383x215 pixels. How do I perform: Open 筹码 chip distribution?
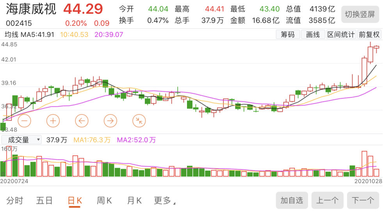[x=288, y=34]
